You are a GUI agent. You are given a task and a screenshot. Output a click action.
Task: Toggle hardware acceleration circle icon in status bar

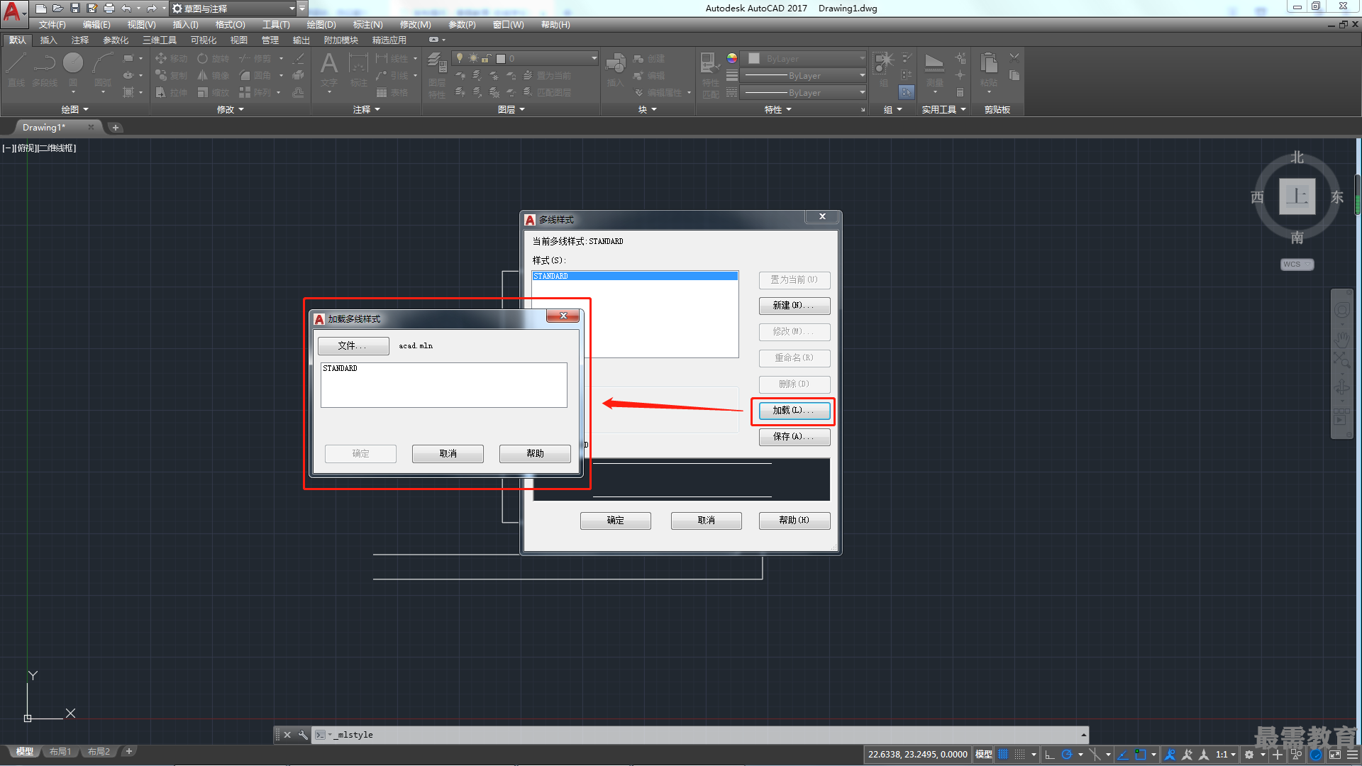1316,755
